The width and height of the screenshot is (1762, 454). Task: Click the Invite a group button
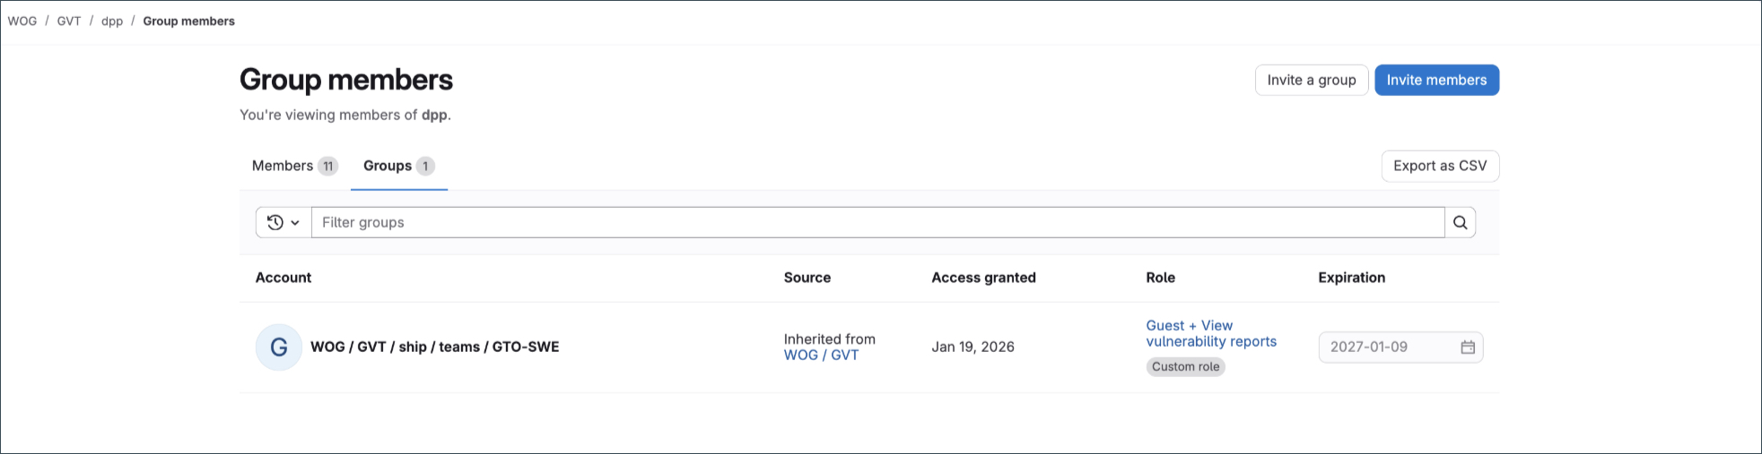1312,80
